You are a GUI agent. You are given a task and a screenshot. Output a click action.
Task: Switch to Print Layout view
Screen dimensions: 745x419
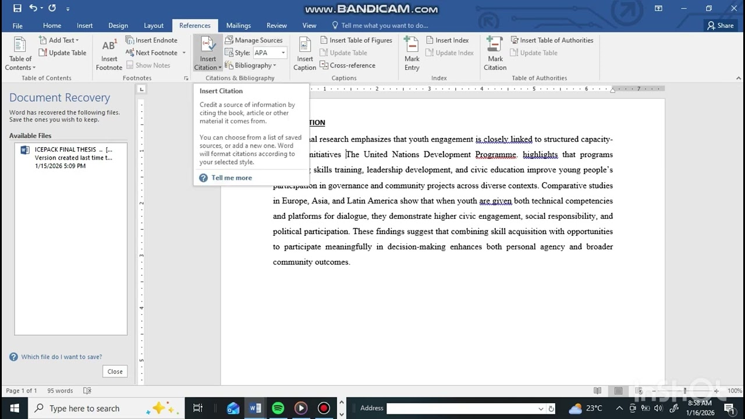point(618,390)
